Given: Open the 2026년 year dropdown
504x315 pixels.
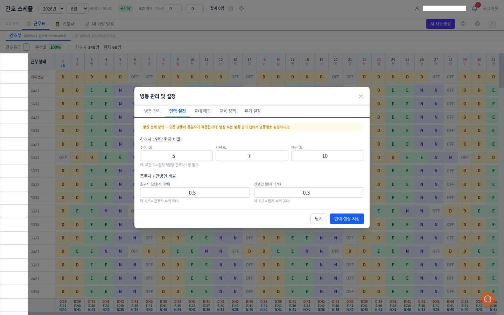Looking at the screenshot, I should [52, 8].
